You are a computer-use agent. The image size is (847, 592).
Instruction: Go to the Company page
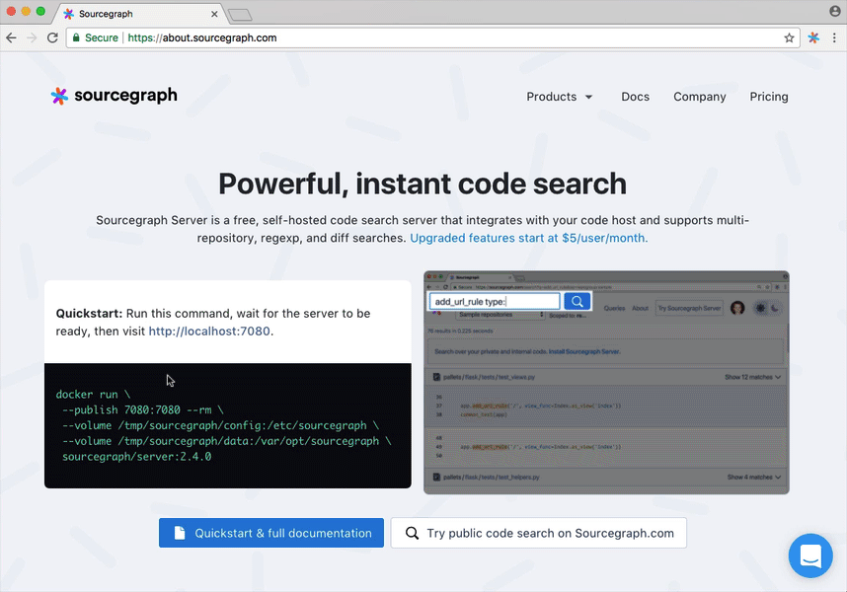pos(700,97)
